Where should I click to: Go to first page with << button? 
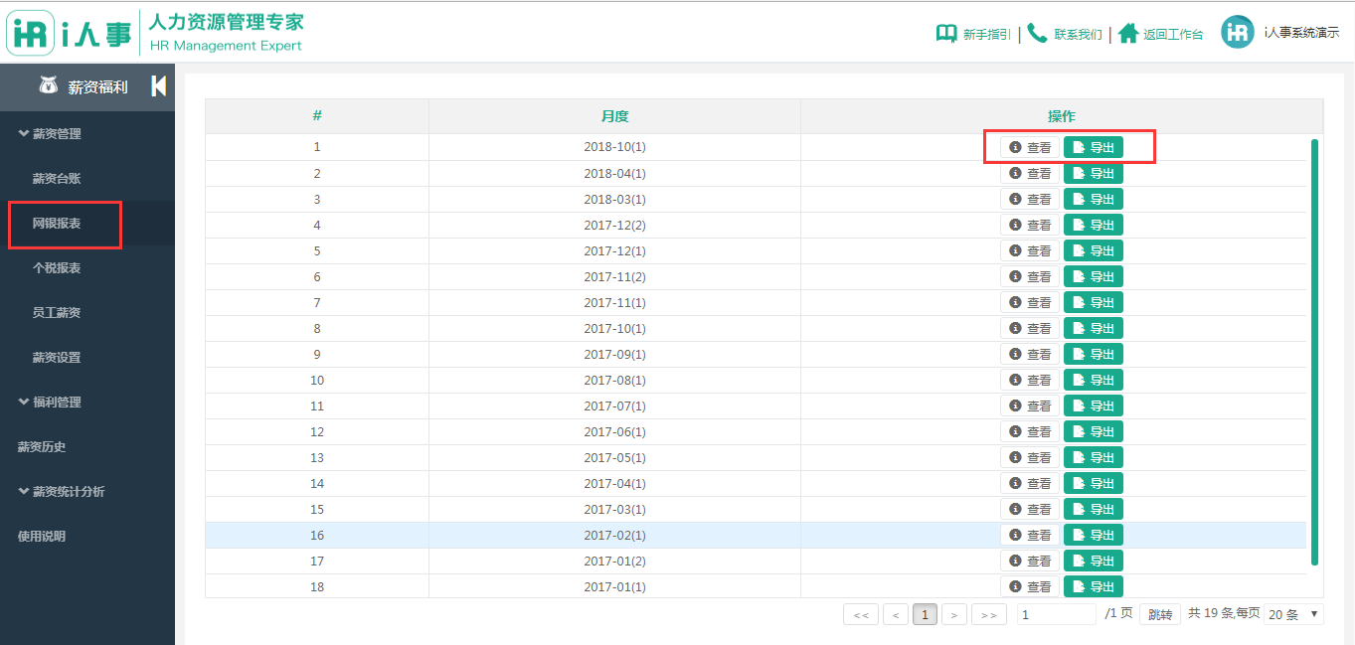[x=861, y=615]
